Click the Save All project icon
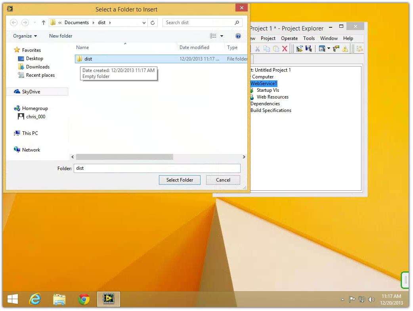The image size is (413, 311). pyautogui.click(x=308, y=49)
